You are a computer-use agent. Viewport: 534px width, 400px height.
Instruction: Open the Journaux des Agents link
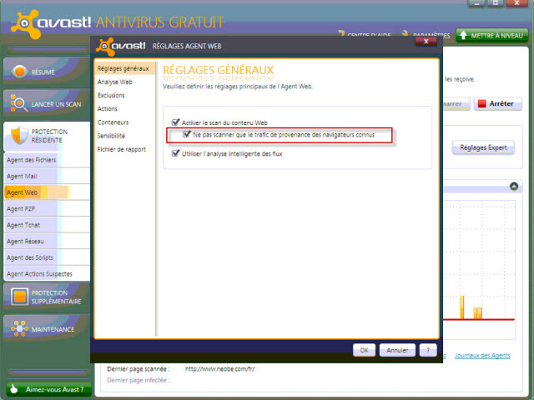(x=482, y=356)
